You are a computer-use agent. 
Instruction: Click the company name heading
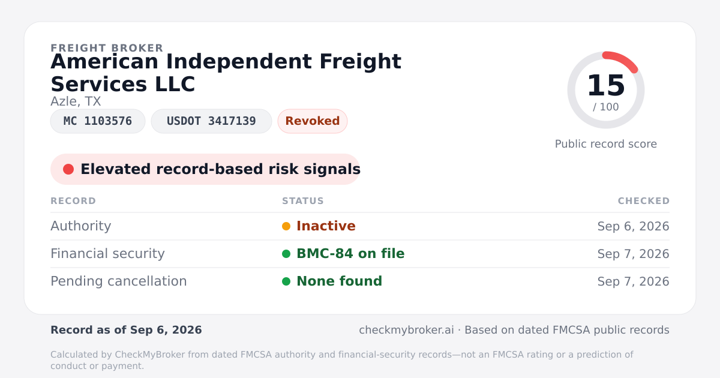tap(226, 73)
